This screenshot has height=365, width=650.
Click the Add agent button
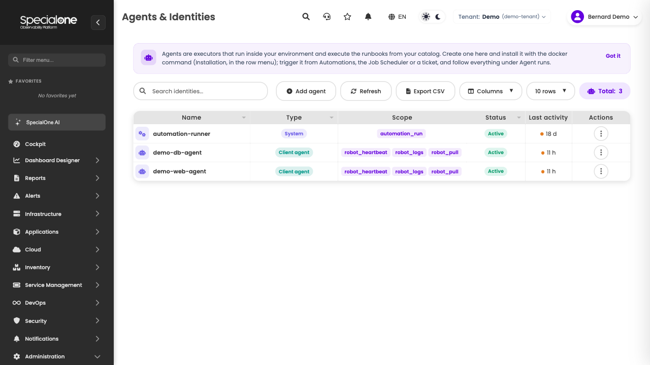[x=306, y=91]
